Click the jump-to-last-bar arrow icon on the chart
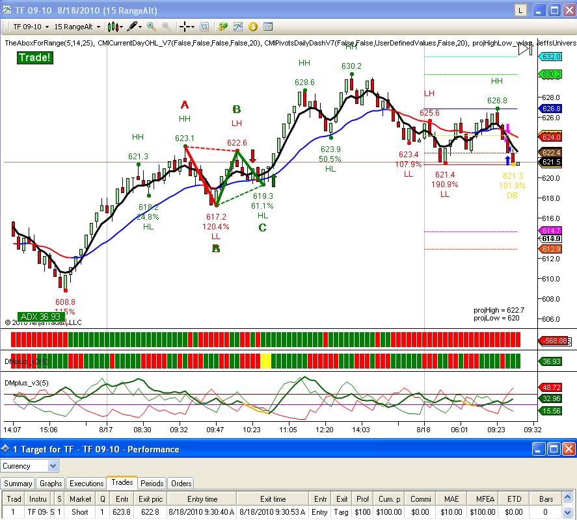Viewport: 577px width, 520px height. click(x=525, y=49)
